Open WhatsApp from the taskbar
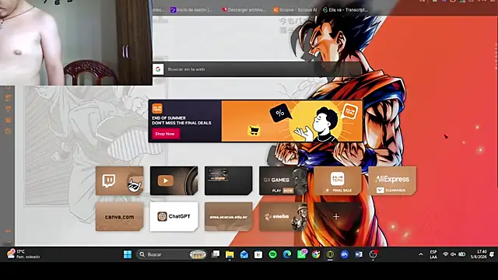Image resolution: width=498 pixels, height=280 pixels. coord(302,254)
